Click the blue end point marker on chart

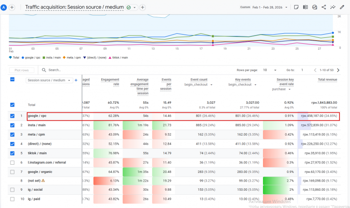[x=333, y=33]
